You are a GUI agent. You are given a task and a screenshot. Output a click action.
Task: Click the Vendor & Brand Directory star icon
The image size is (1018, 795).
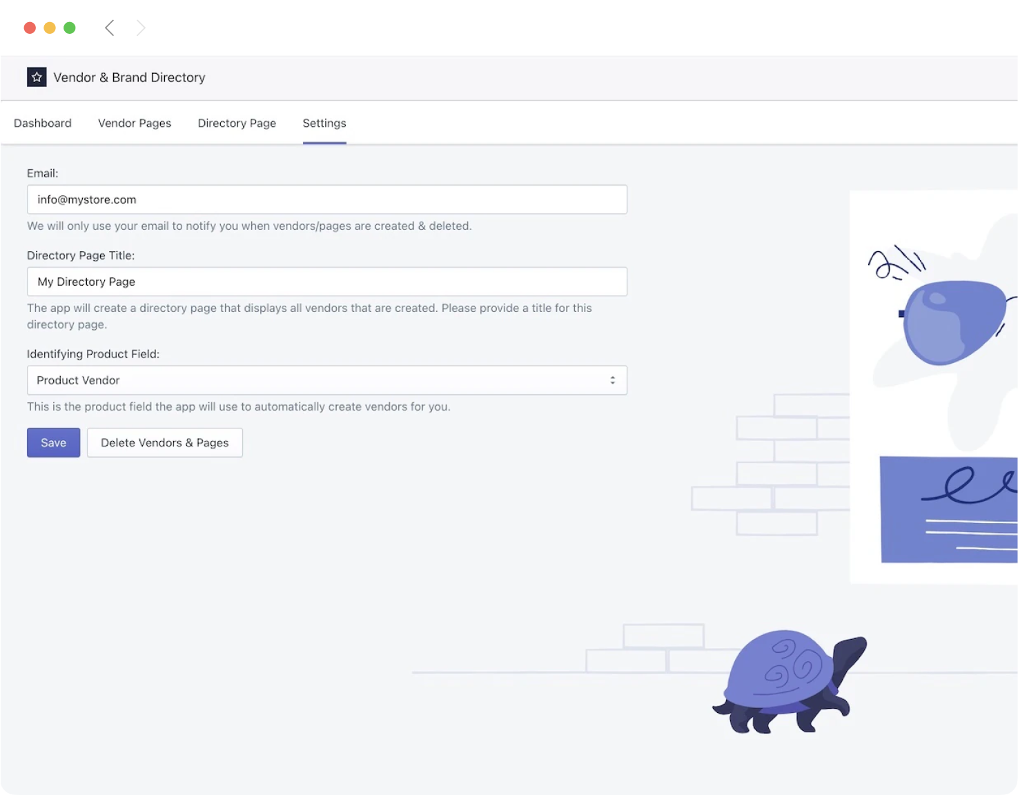point(37,77)
